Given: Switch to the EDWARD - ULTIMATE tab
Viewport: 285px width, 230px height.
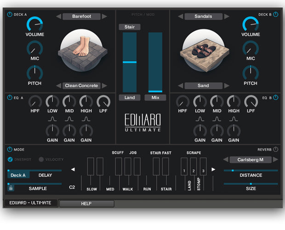Looking at the screenshot, I should pyautogui.click(x=30, y=203).
